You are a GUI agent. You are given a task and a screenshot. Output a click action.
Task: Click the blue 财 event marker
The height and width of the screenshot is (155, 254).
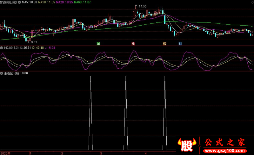point(180,44)
